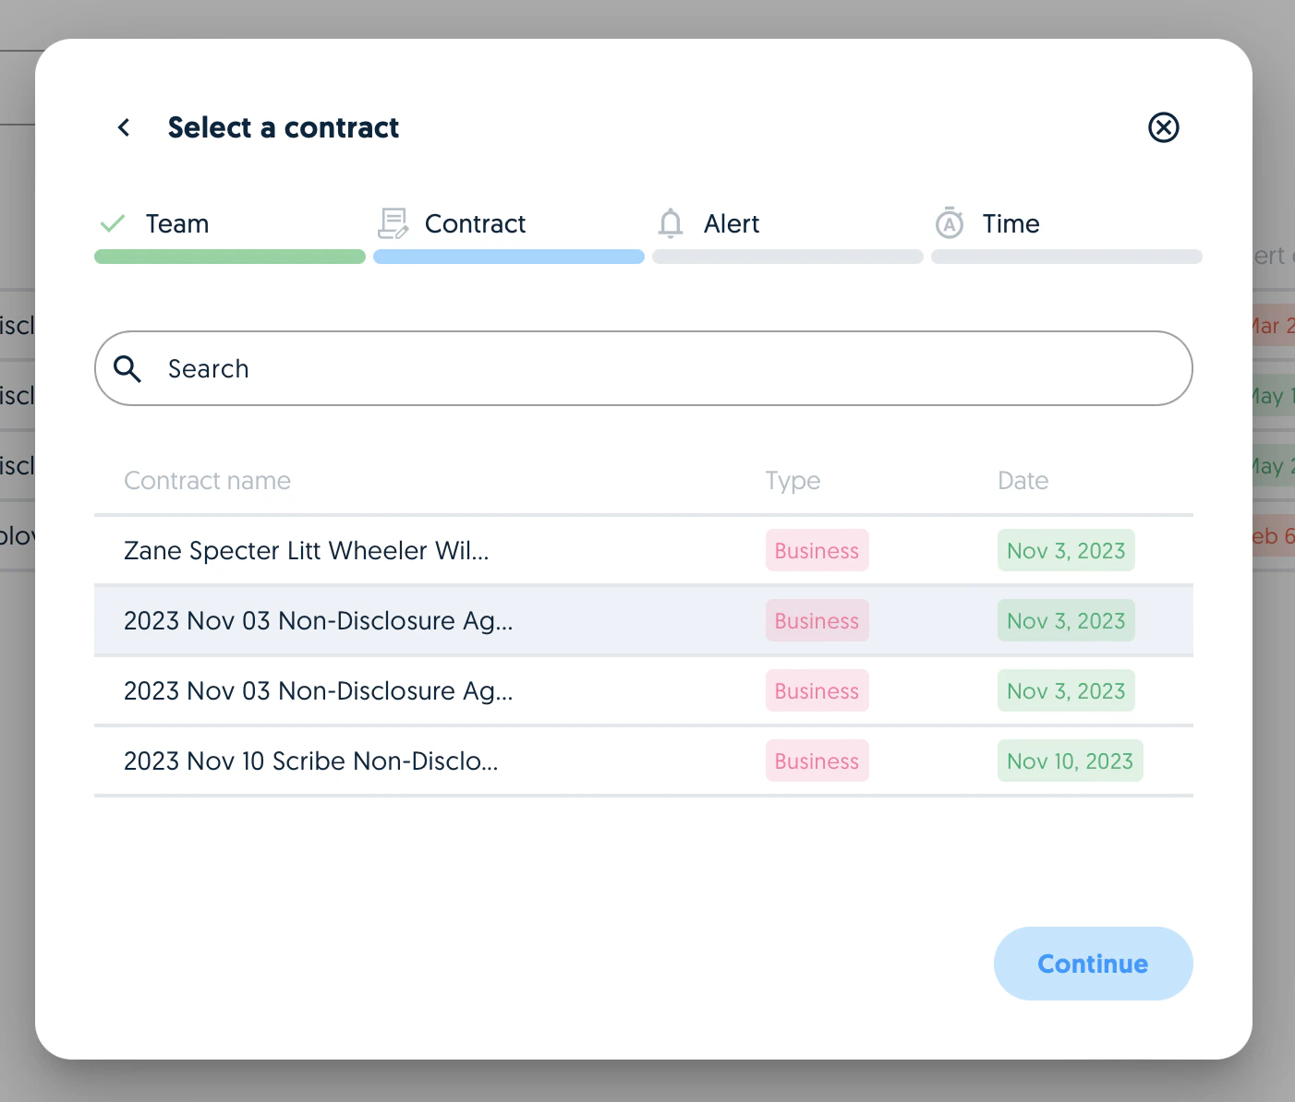The width and height of the screenshot is (1295, 1102).
Task: Click Nov 3, 2023 date in Zane row
Action: [x=1066, y=550]
